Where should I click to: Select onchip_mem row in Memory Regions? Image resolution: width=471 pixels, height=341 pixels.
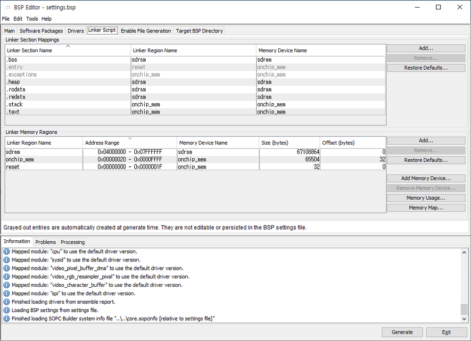click(x=195, y=159)
